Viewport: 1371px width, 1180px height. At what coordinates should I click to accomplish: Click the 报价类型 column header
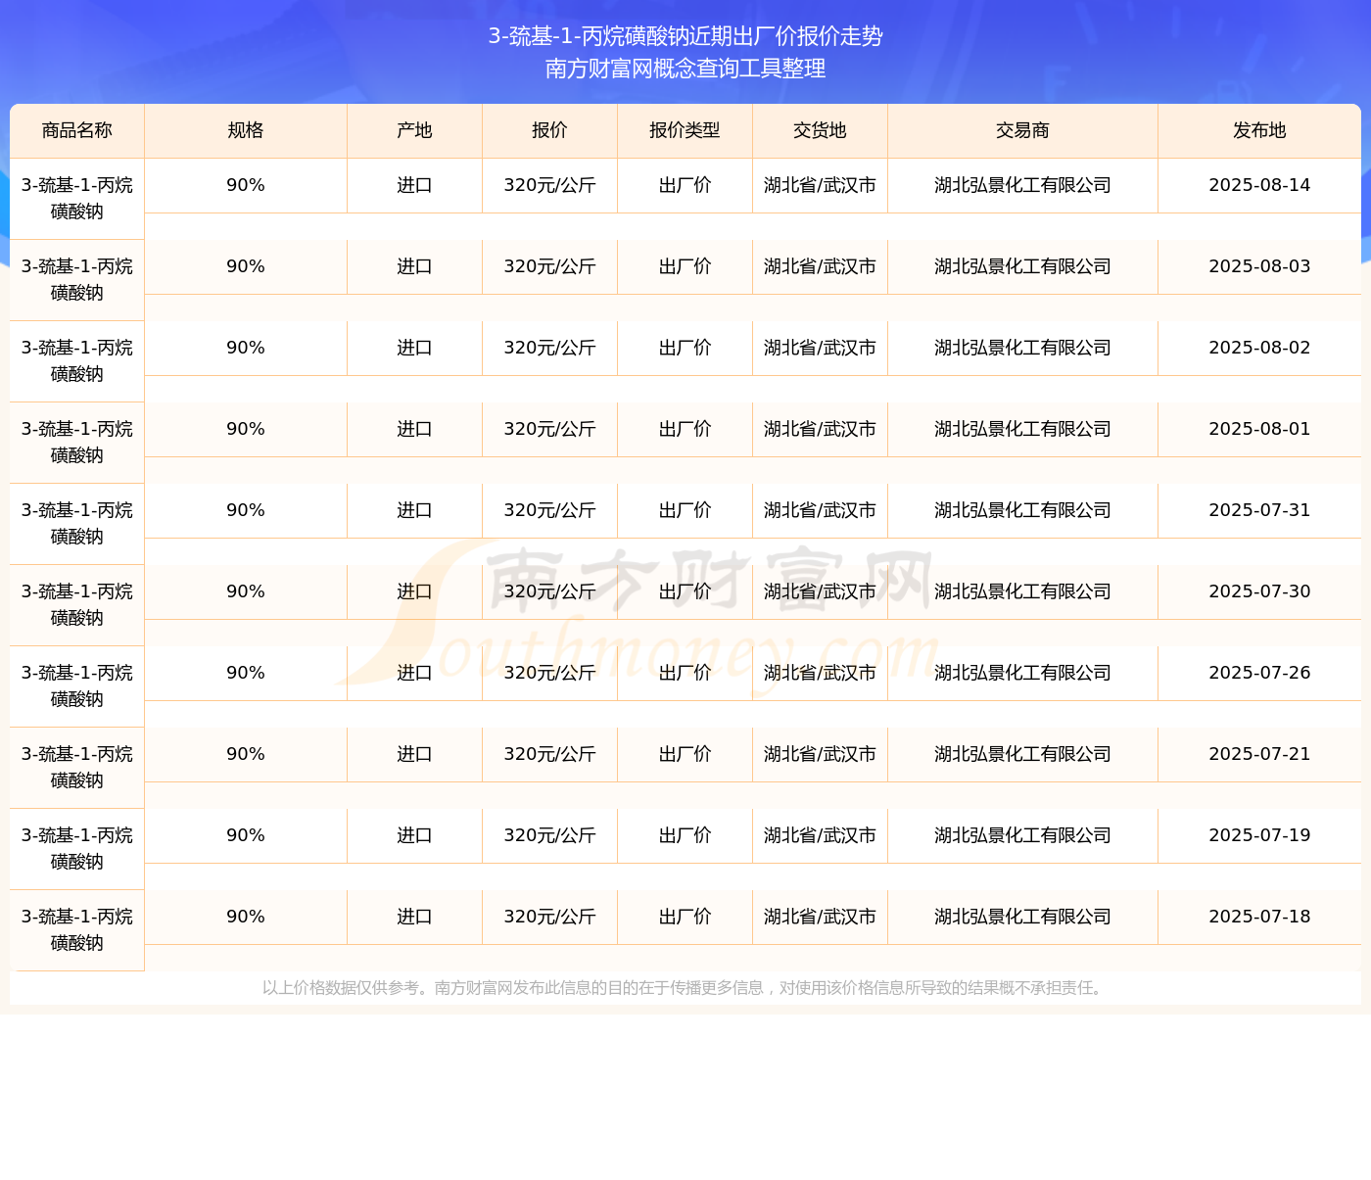click(685, 130)
